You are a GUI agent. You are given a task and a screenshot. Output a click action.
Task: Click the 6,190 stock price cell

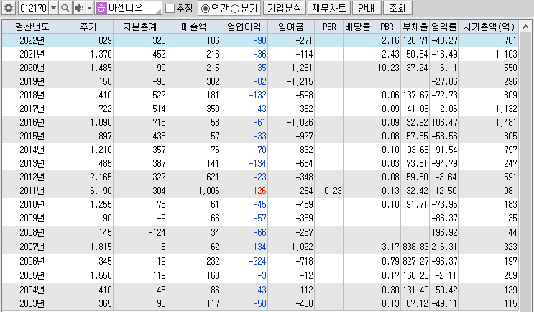click(x=101, y=191)
